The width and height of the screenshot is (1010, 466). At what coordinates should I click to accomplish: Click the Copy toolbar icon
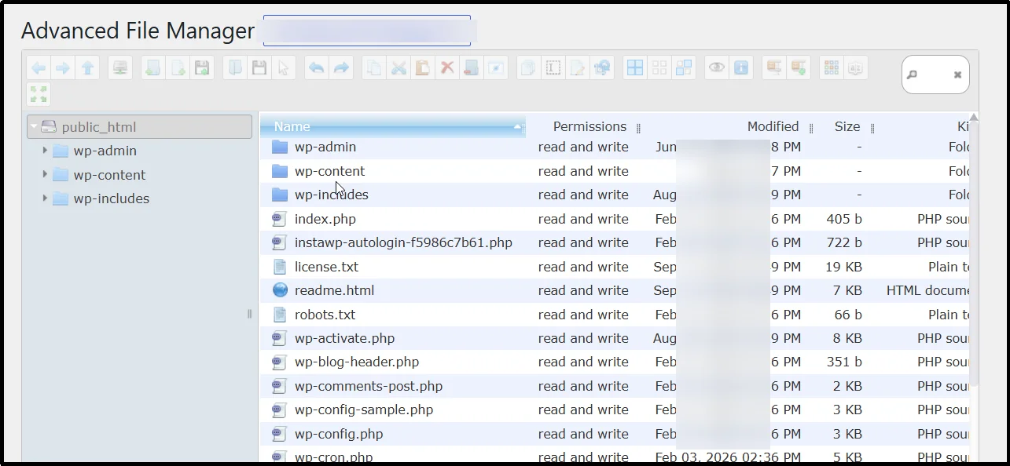373,68
